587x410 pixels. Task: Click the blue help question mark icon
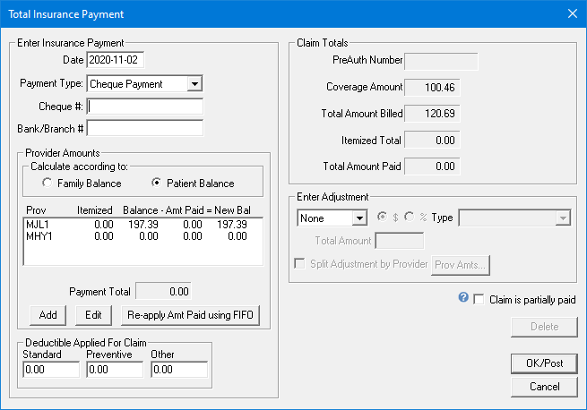click(463, 298)
